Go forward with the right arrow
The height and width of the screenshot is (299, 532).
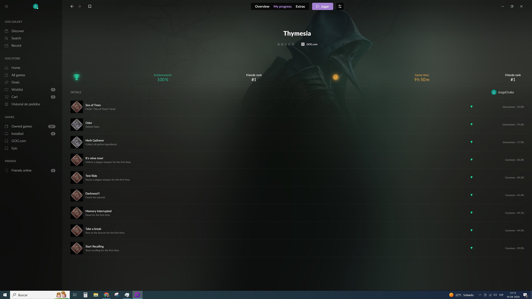click(x=80, y=6)
